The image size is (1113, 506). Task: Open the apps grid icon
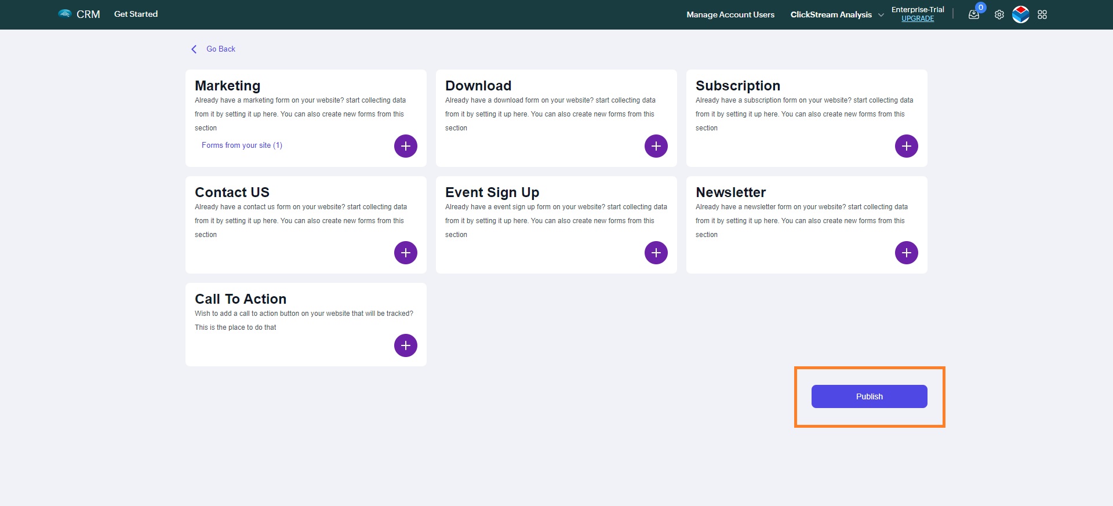tap(1042, 14)
